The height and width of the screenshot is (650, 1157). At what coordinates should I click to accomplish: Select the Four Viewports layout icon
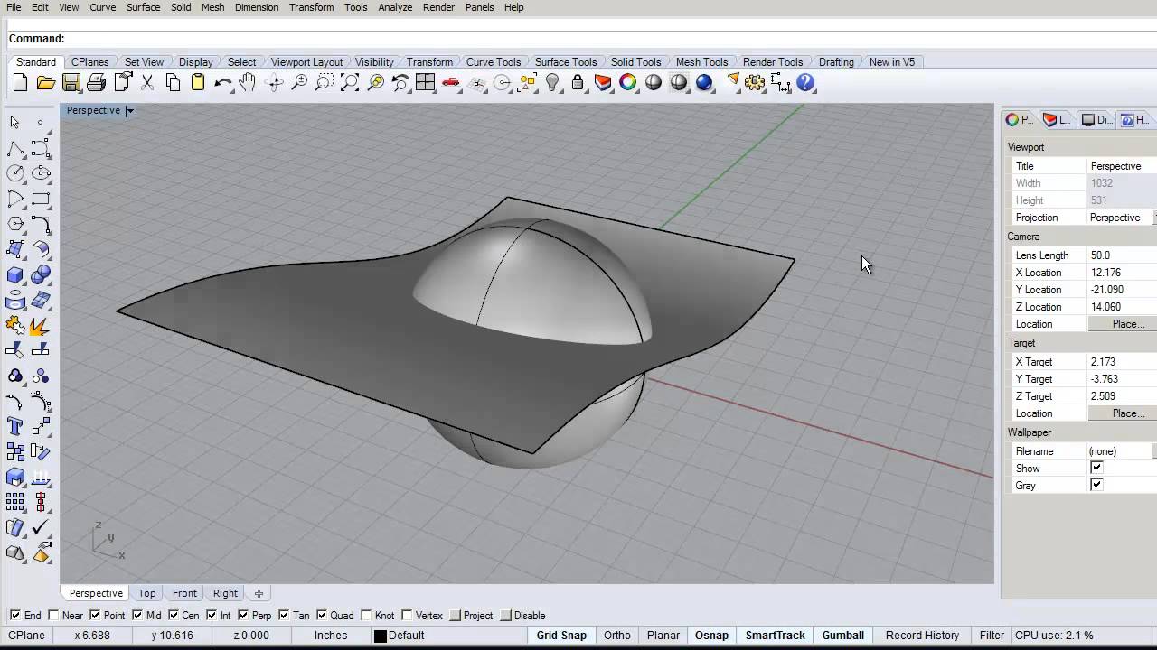[425, 83]
